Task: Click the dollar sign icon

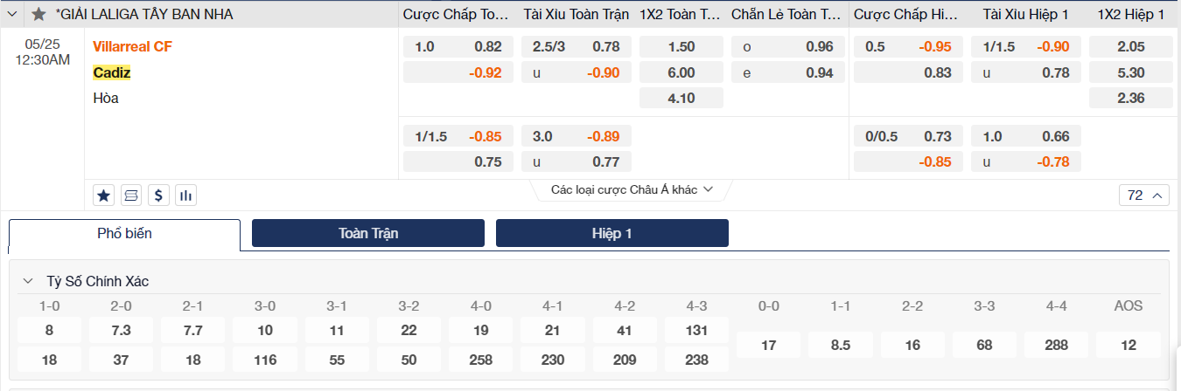Action: tap(157, 195)
